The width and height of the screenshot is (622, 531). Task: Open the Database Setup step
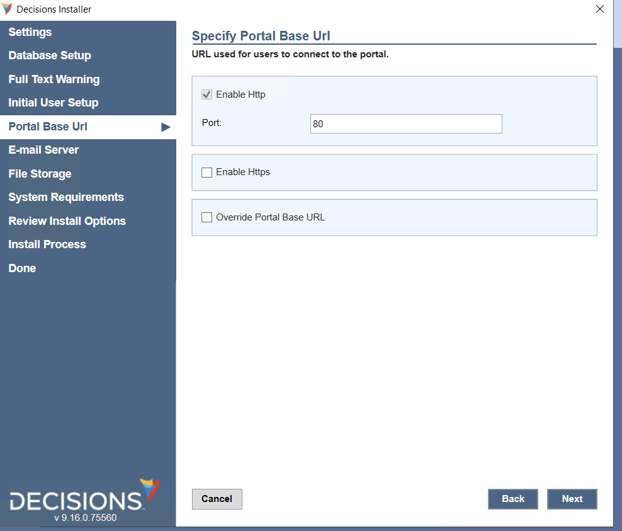coord(50,55)
